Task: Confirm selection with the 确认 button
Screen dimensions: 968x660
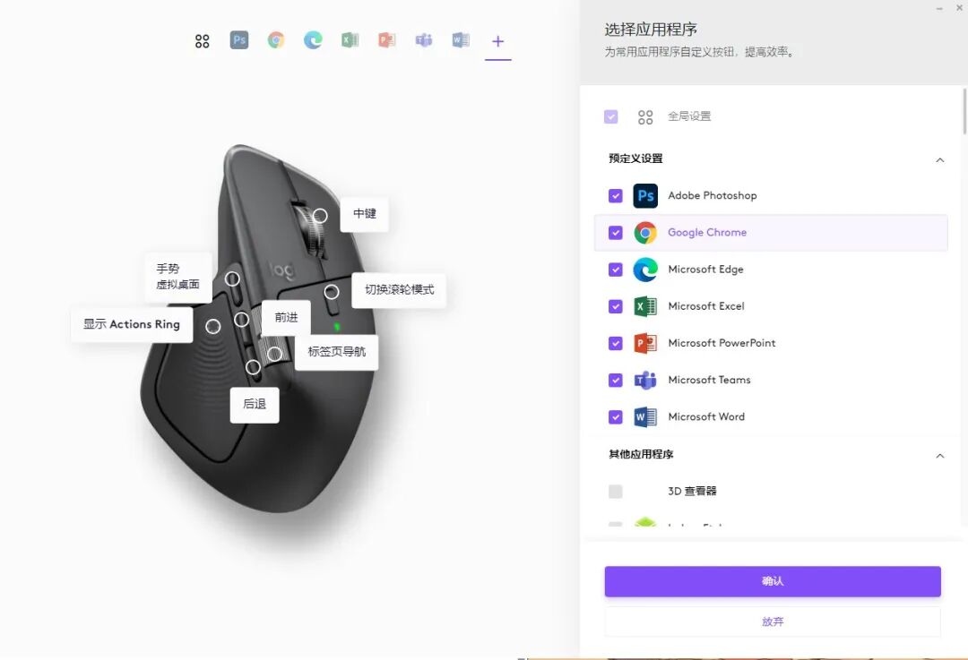Action: click(x=773, y=581)
